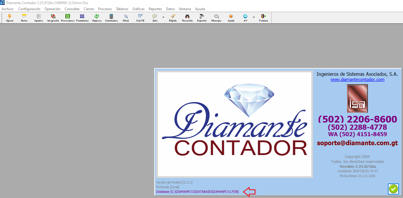Click the phone number (502) 2288-4778

[x=357, y=127]
